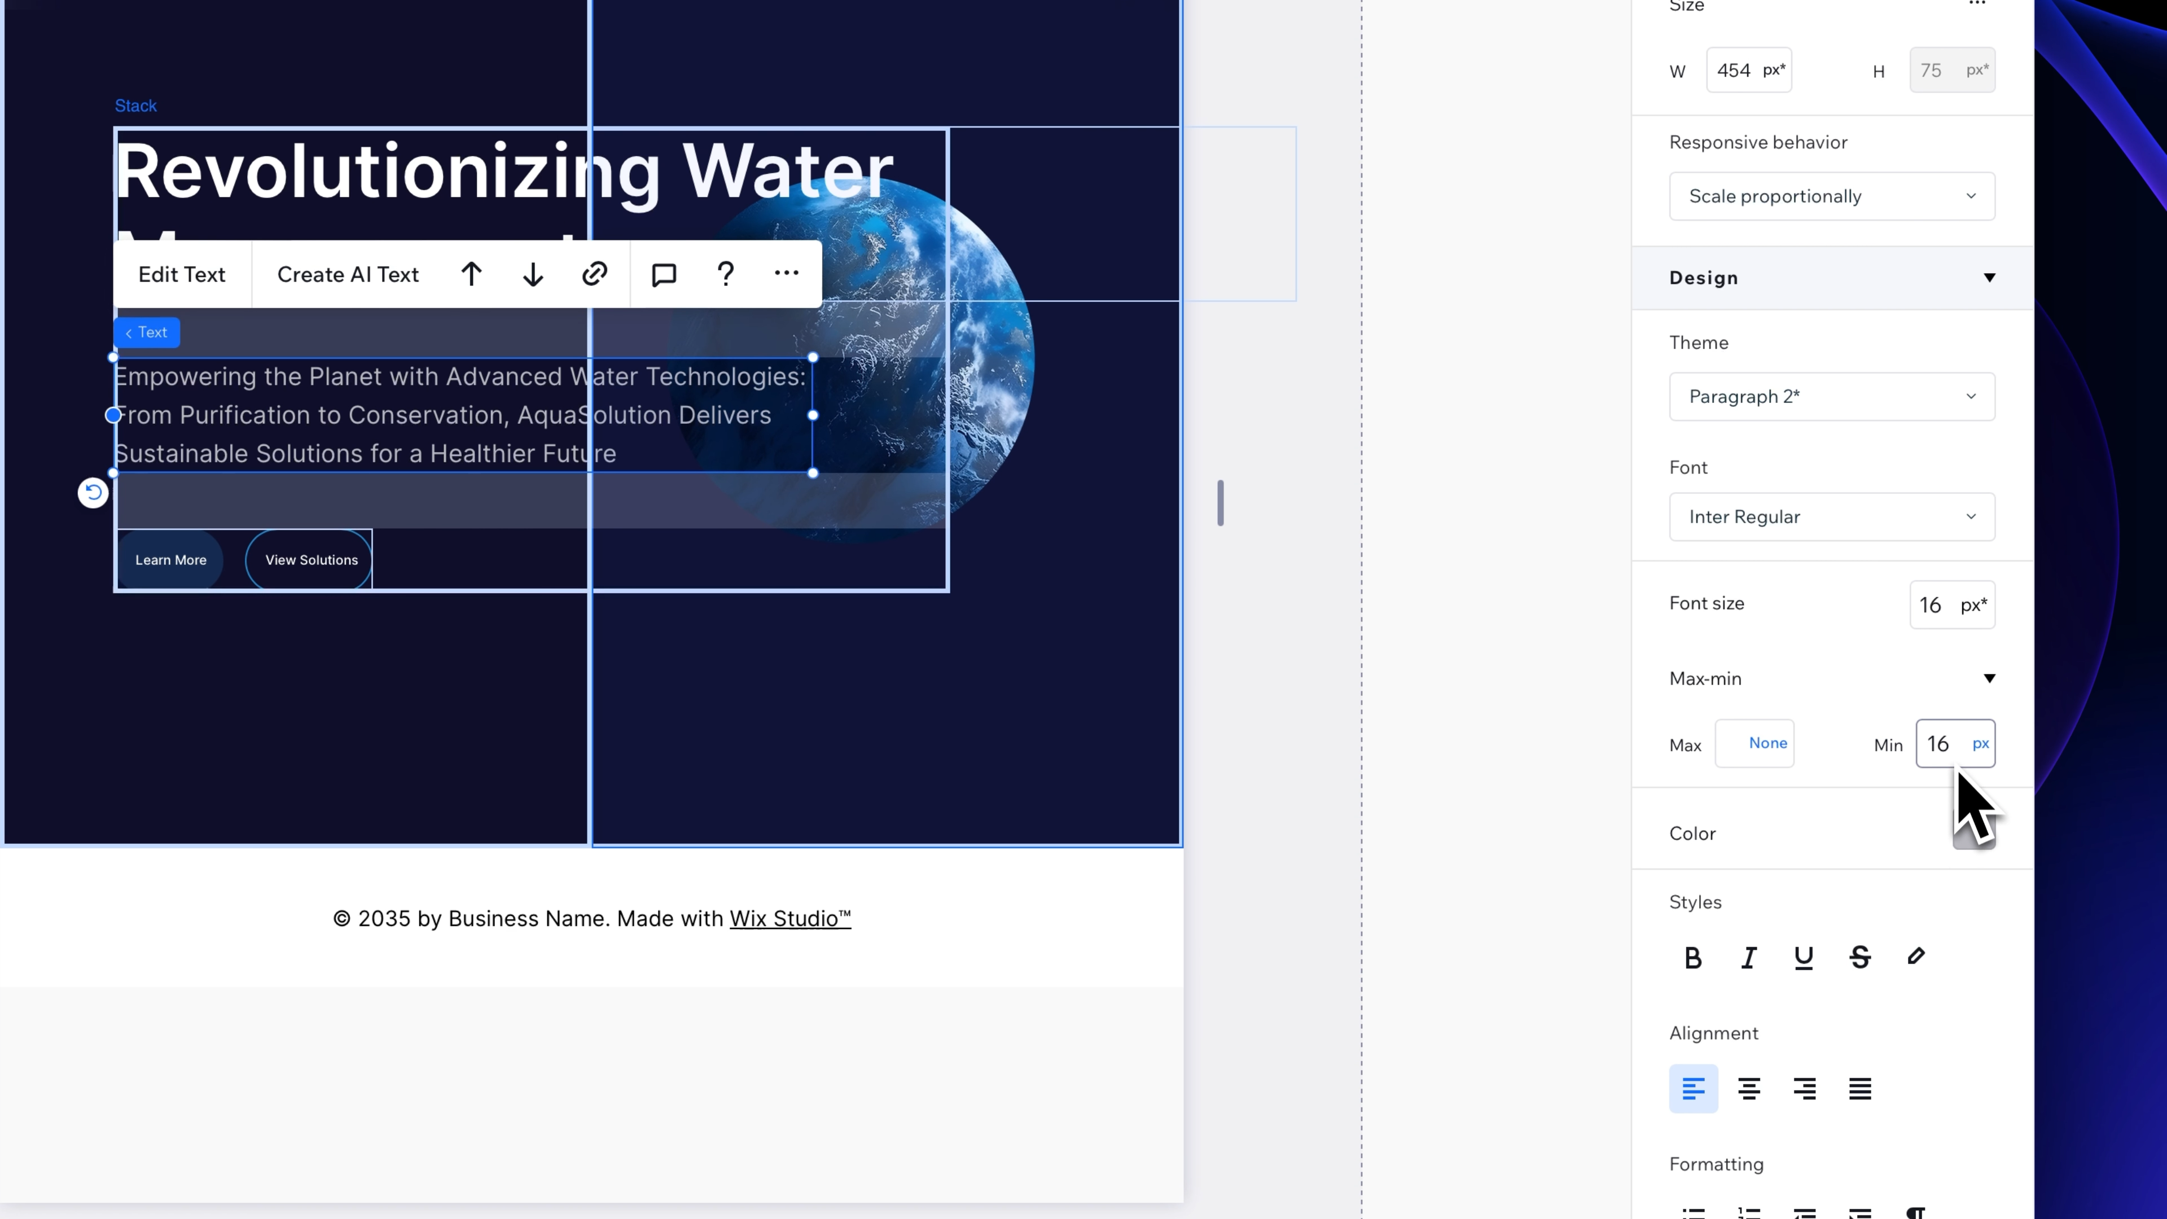
Task: Apply strikethrough from the Styles row
Action: (1860, 958)
